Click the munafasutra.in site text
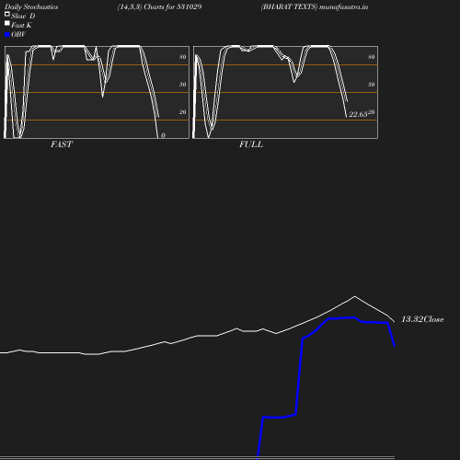Screen dimensions: 460x460 [x=343, y=6]
